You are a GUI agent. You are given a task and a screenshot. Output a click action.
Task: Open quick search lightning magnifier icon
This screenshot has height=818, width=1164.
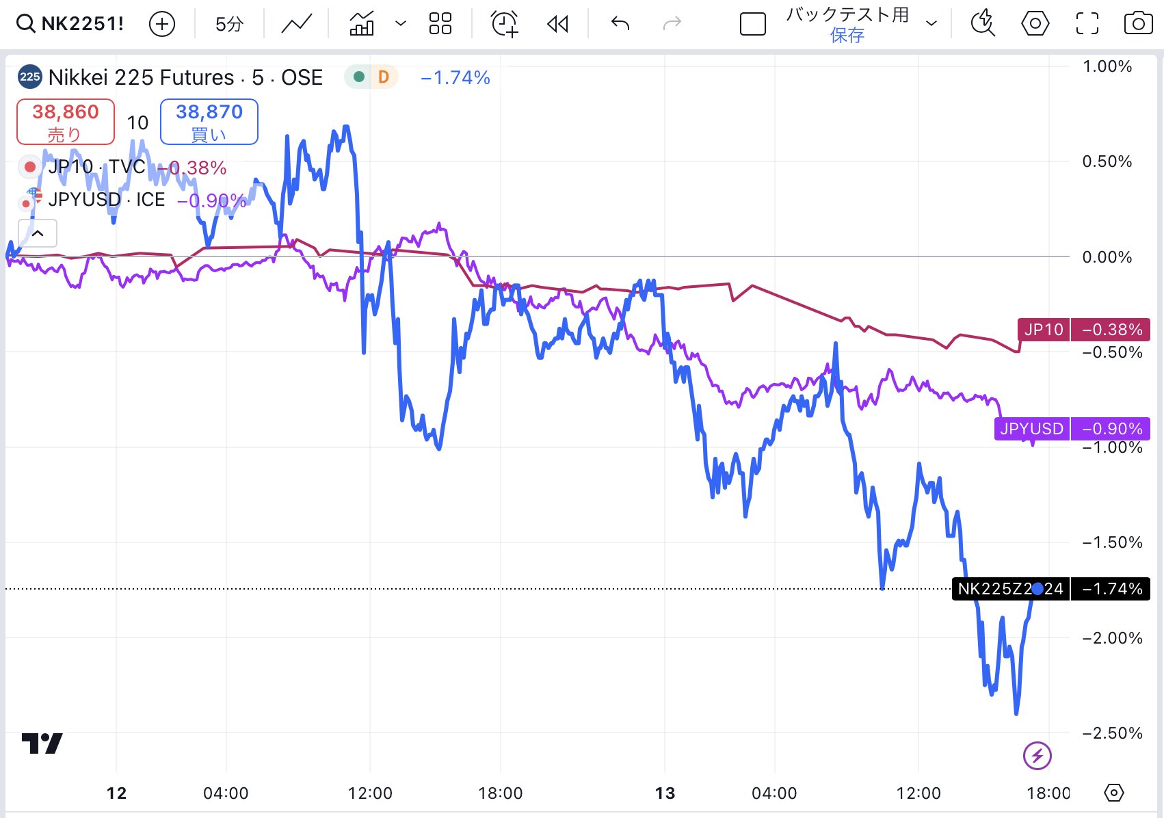pos(983,24)
